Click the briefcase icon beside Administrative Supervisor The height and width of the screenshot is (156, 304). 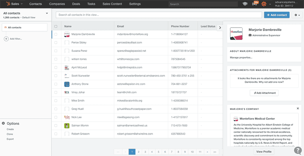click(250, 35)
